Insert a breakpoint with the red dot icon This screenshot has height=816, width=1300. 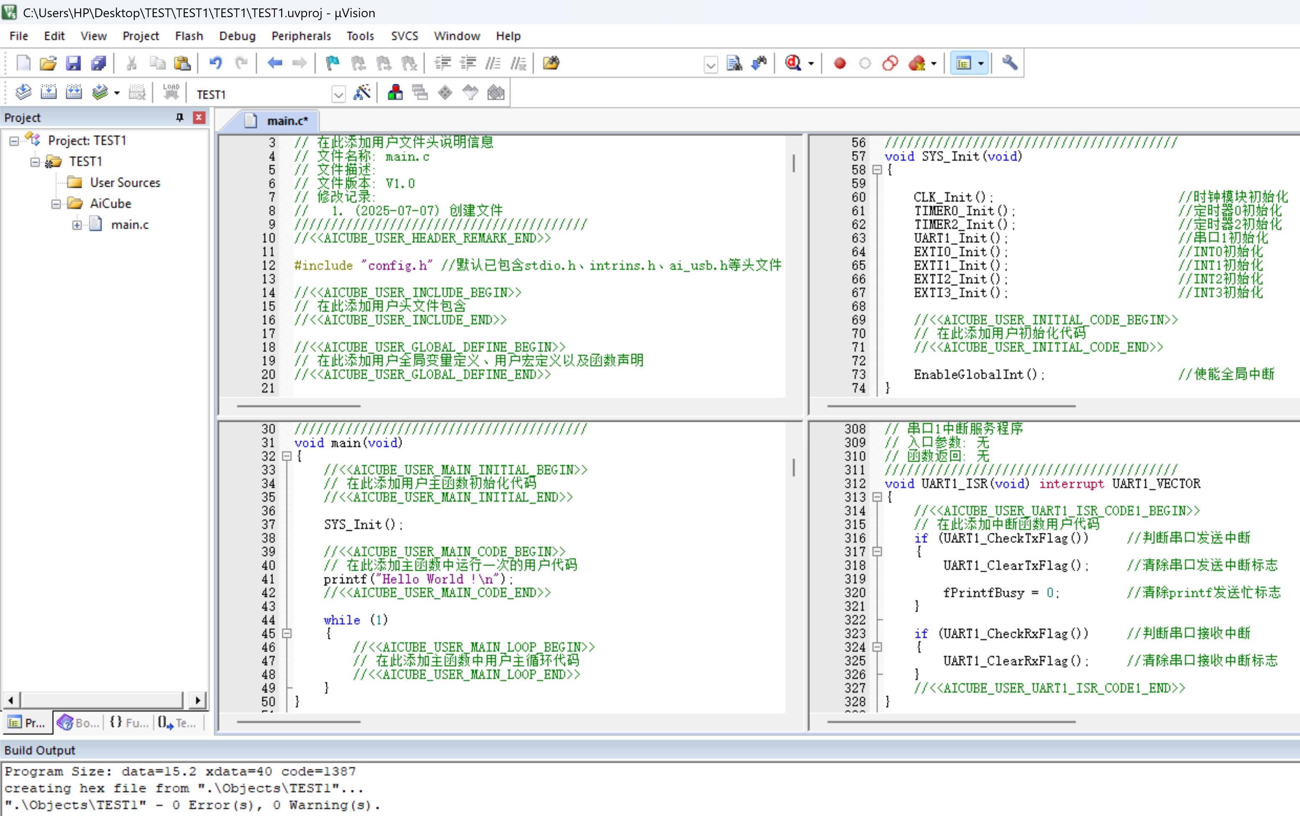840,63
